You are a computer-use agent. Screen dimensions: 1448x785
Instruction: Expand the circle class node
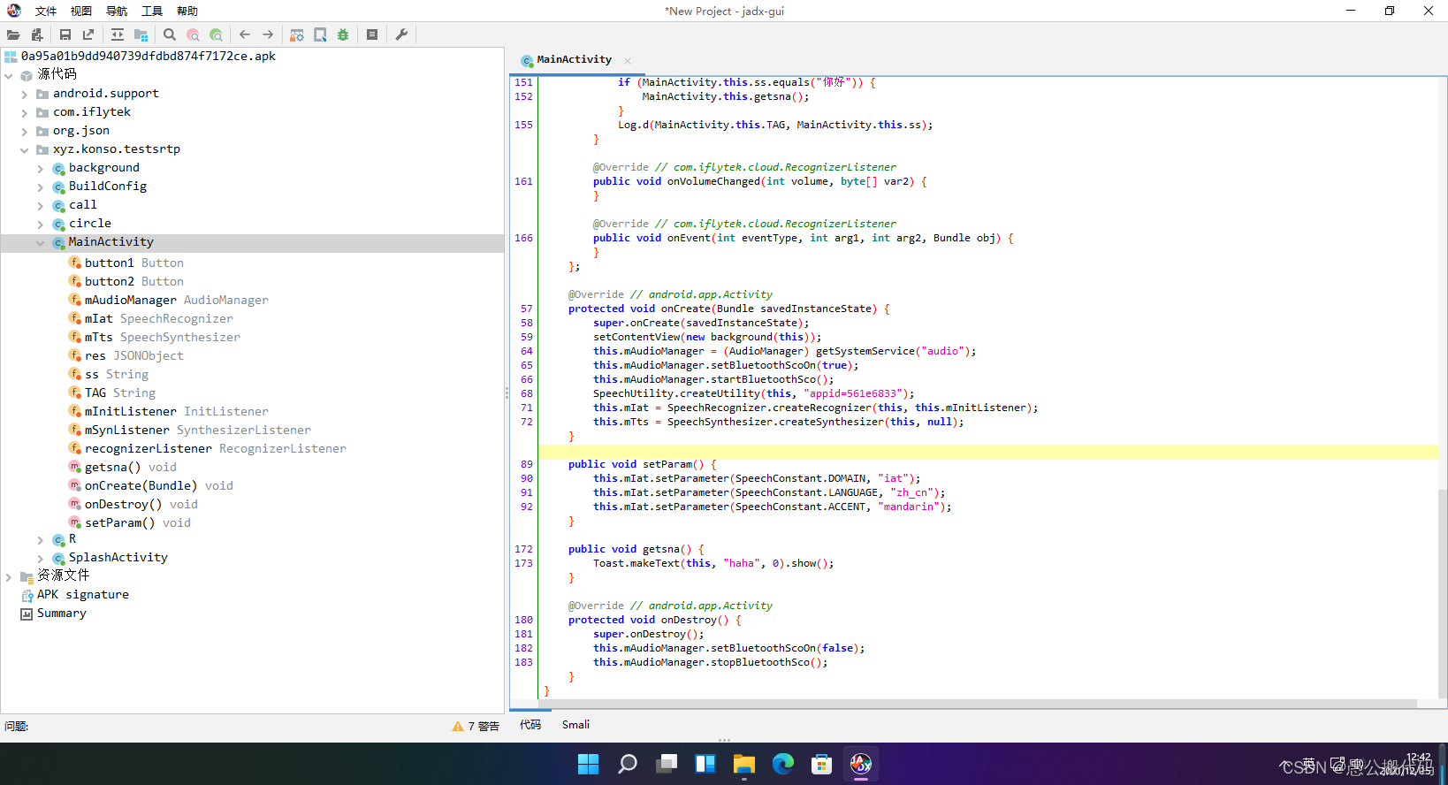coord(41,224)
